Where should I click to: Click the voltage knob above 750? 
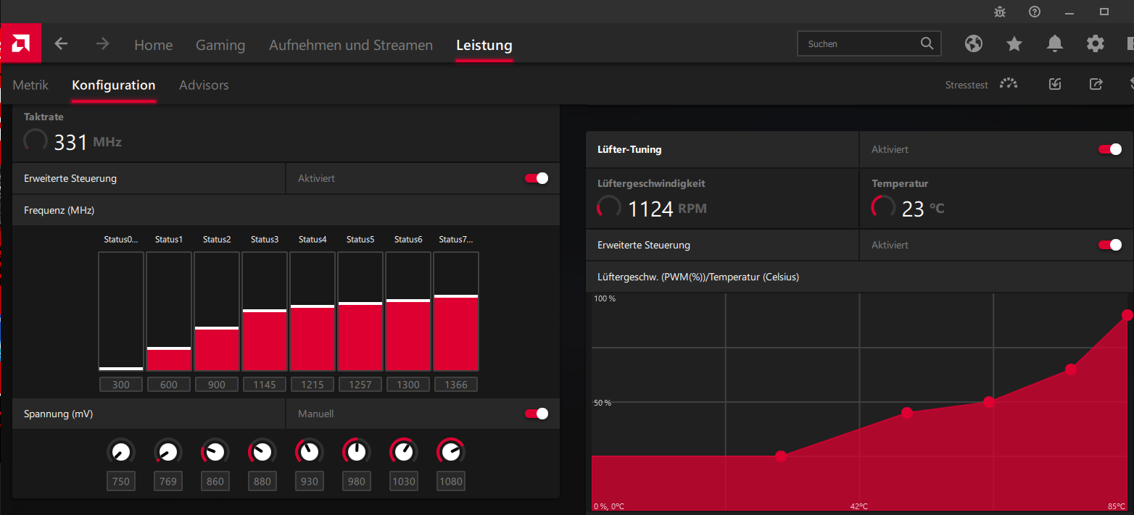(121, 452)
